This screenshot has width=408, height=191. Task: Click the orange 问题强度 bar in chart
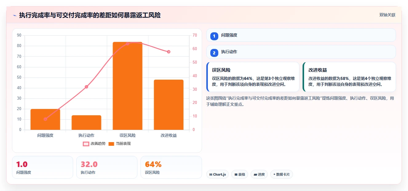click(x=45, y=119)
